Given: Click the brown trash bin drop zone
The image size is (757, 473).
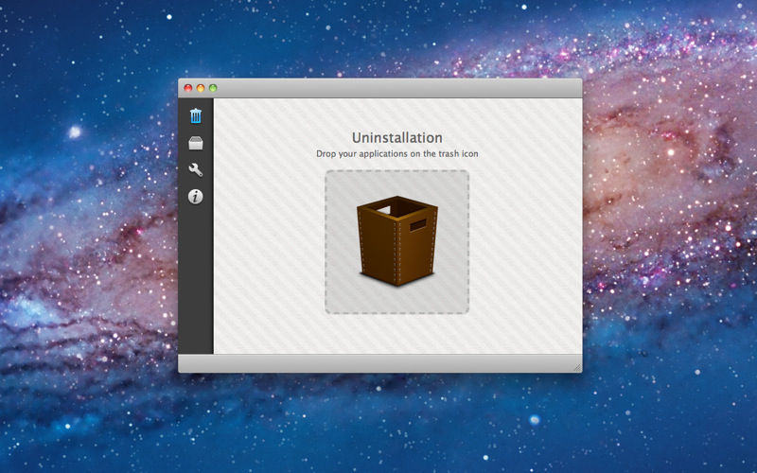Looking at the screenshot, I should point(396,242).
